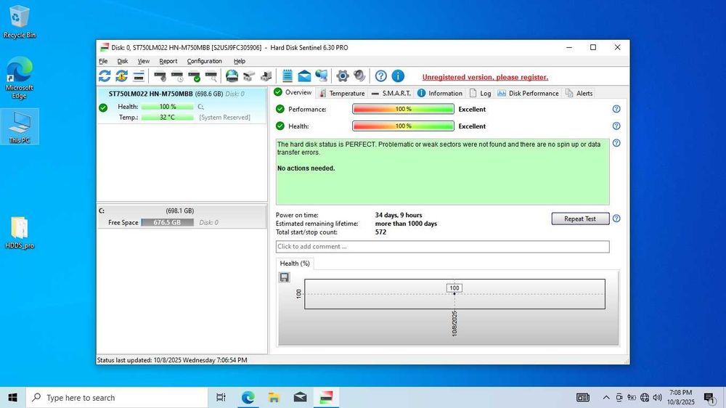The width and height of the screenshot is (726, 408).
Task: Click the help icon beside the Performance bar
Action: (616, 109)
